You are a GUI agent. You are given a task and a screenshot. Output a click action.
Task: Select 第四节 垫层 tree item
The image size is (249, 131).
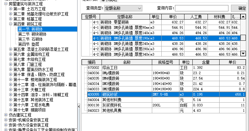(28, 44)
